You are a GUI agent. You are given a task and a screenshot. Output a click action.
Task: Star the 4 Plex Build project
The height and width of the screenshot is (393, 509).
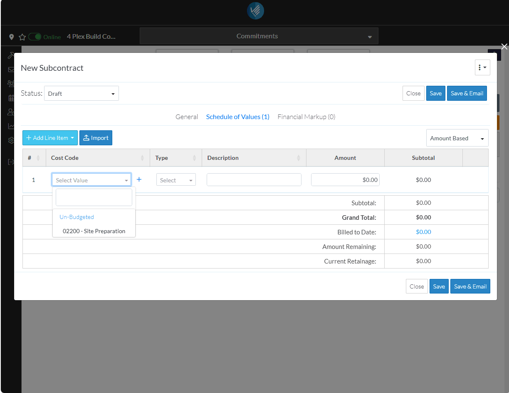tap(22, 37)
